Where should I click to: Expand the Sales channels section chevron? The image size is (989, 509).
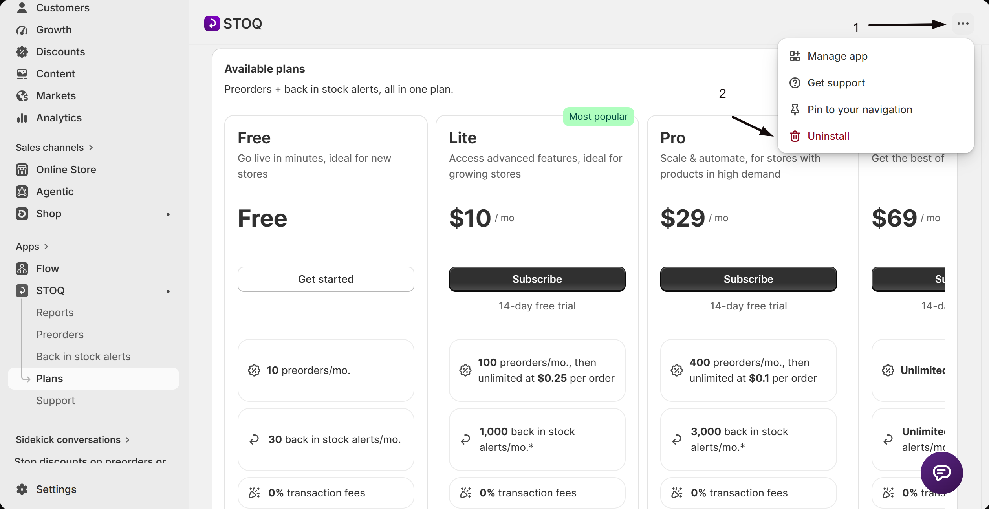[x=91, y=148]
